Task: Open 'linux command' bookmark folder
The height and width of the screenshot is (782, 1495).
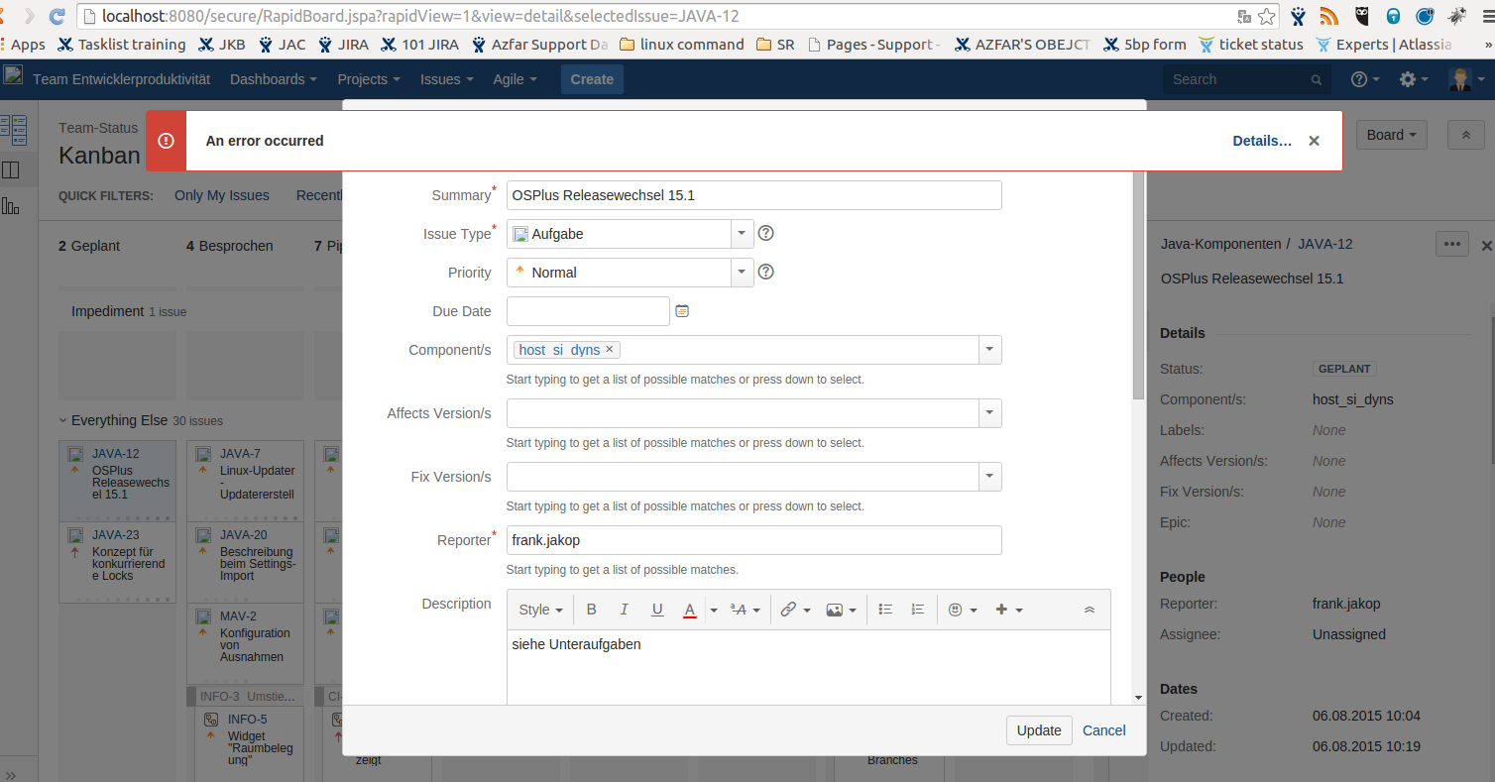Action: pos(681,45)
